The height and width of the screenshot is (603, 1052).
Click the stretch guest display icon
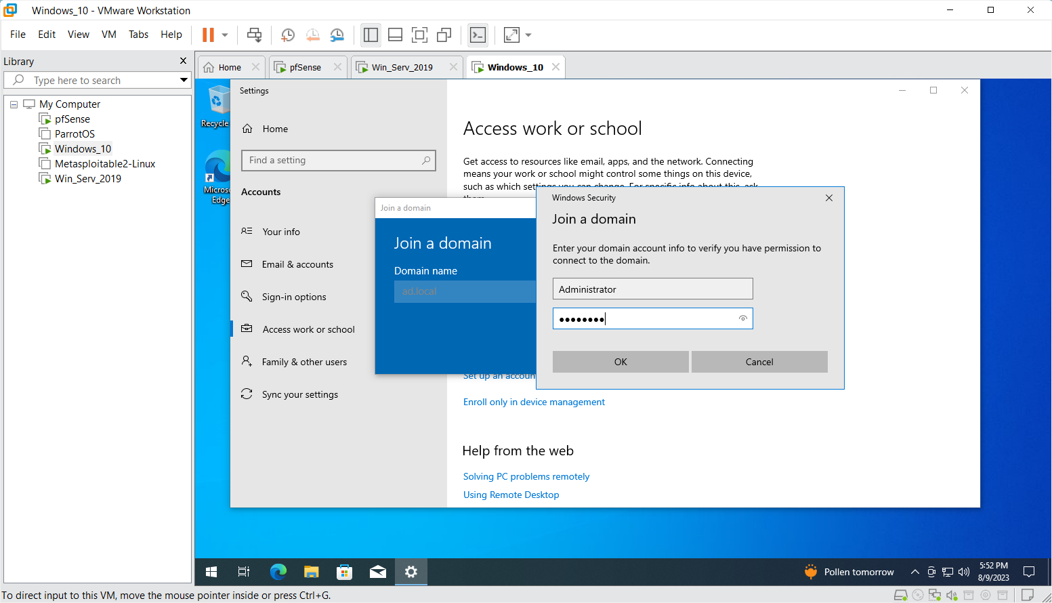(512, 35)
